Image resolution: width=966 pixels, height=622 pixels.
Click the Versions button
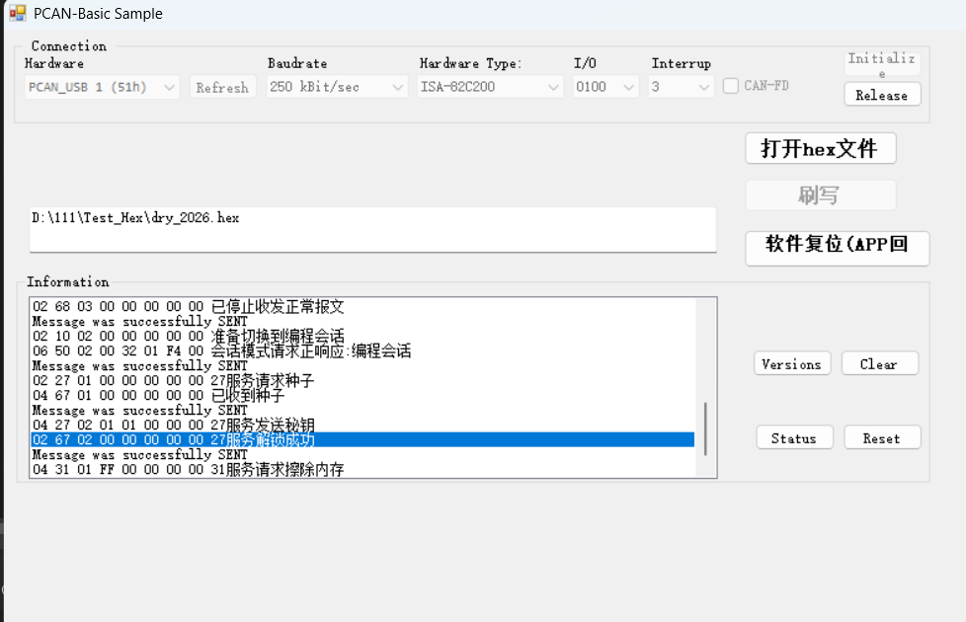point(792,363)
